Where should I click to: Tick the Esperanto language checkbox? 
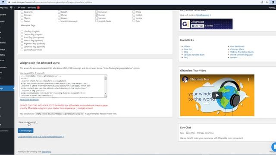pos(22,12)
